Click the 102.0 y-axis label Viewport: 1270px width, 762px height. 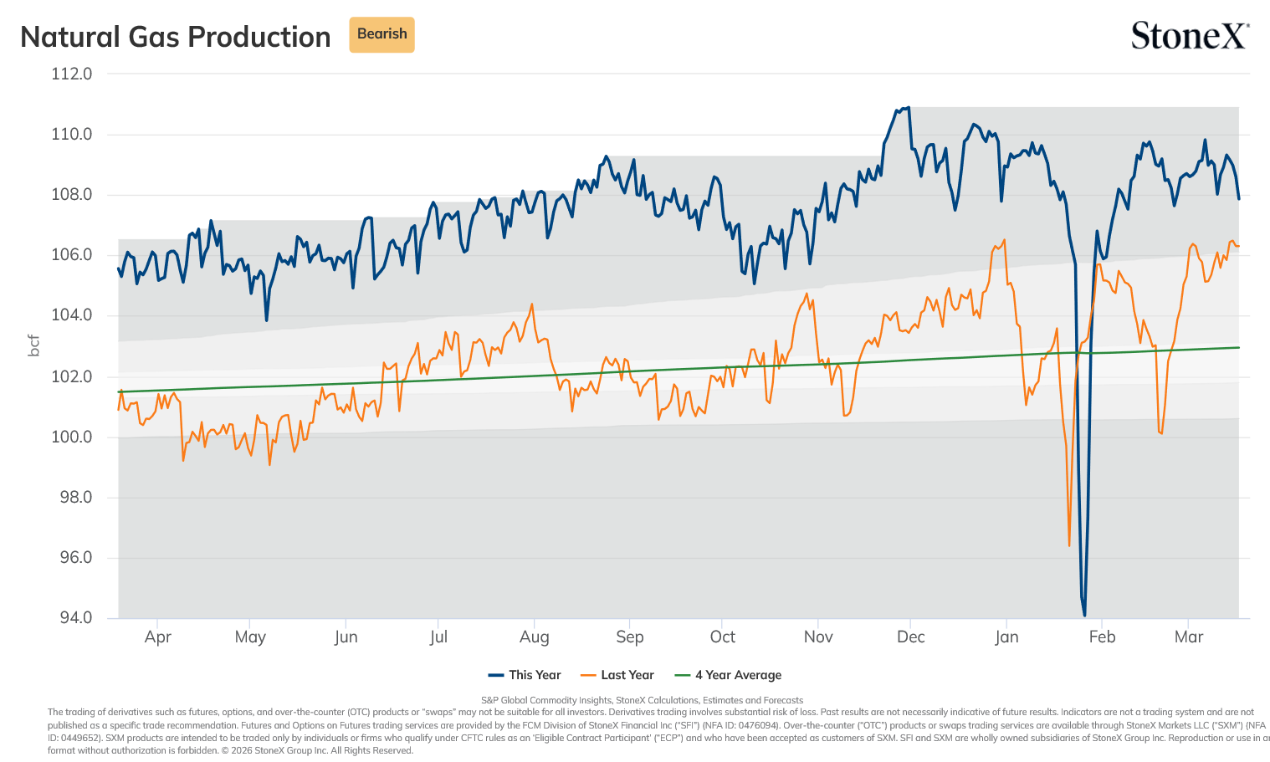[x=72, y=376]
